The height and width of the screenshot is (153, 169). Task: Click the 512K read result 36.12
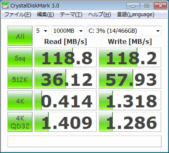pos(65,79)
